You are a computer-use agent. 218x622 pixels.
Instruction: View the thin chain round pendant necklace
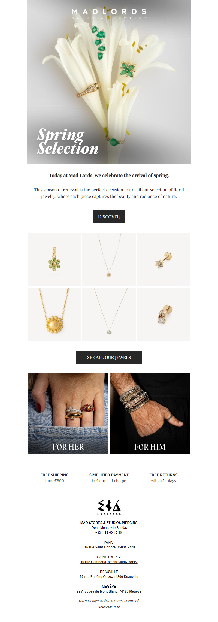coord(109,259)
